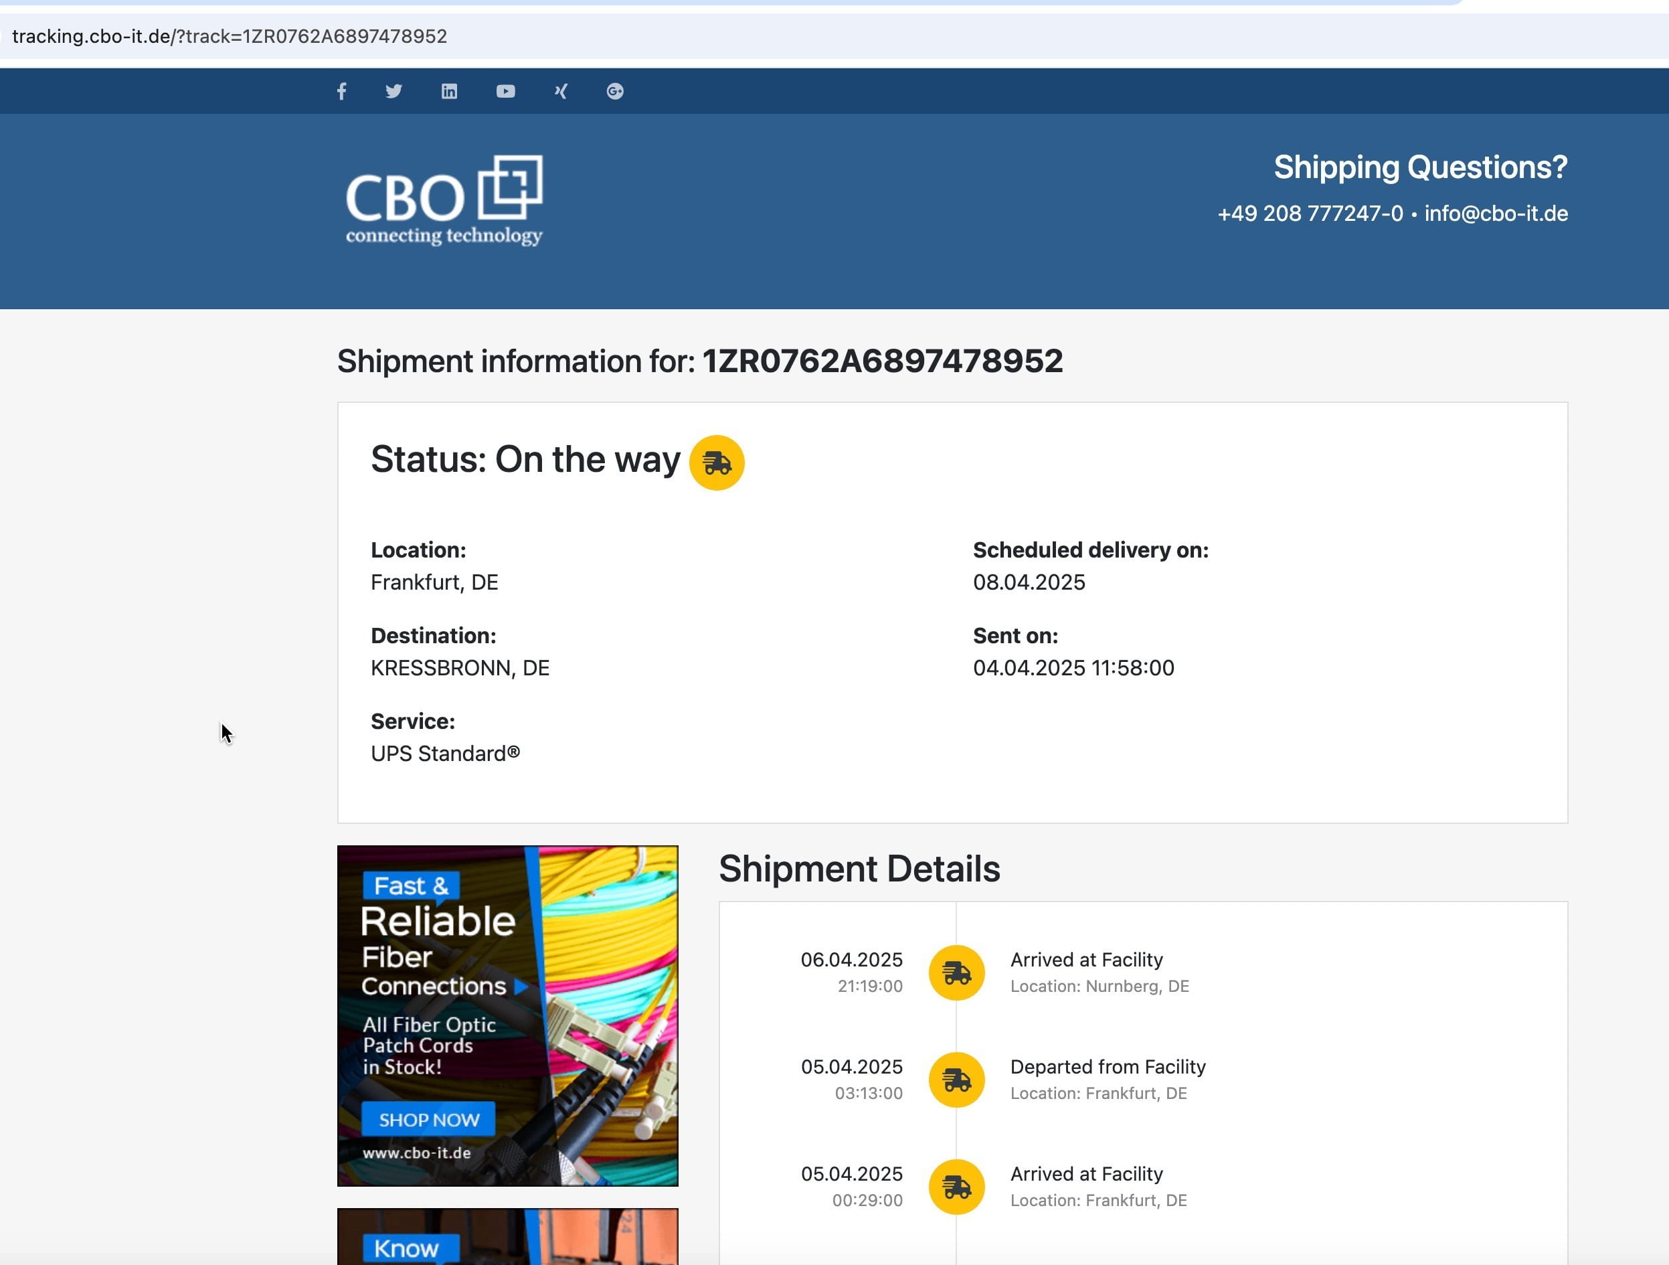Screen dimensions: 1669x1265
Task: Click date 06.04.2025 in shipment timeline
Action: coord(851,959)
